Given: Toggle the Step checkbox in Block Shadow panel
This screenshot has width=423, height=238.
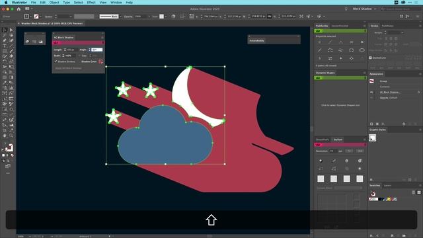Looking at the screenshot, I should [79, 56].
